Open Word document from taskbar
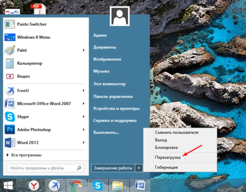Viewport: 246px width, 192px height. (x=140, y=185)
